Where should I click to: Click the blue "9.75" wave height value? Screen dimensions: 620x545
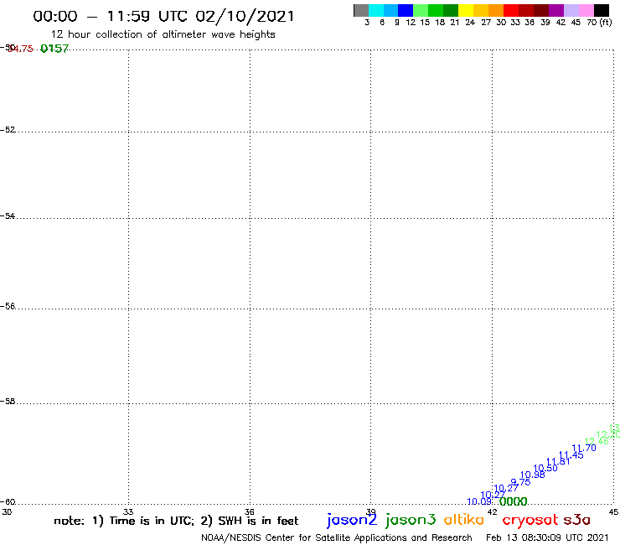[520, 482]
